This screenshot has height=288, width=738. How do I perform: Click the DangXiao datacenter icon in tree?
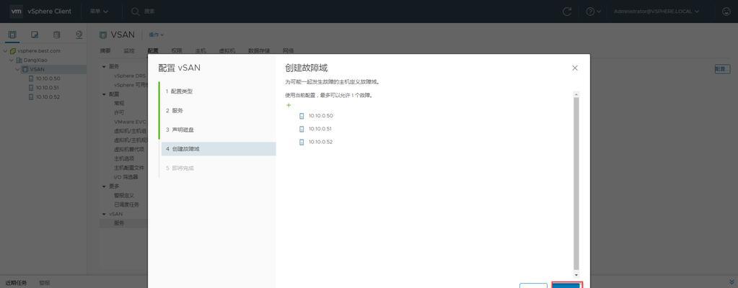click(x=19, y=60)
